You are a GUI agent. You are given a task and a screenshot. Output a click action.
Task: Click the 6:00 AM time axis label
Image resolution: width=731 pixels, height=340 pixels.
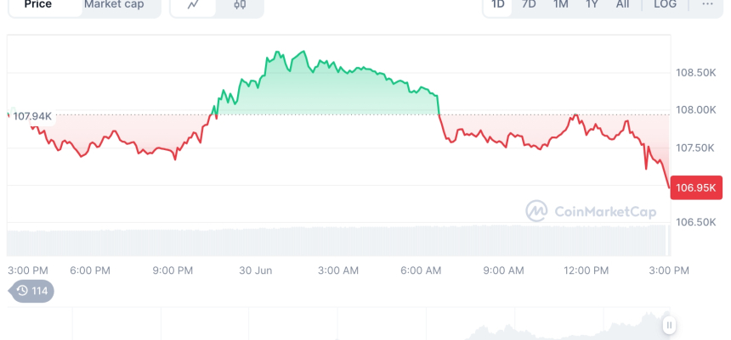pyautogui.click(x=421, y=270)
